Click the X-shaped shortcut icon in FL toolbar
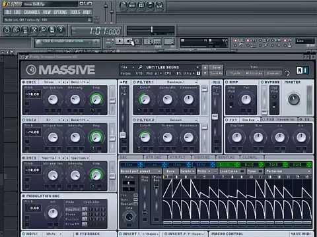The image size is (317, 237). 34,30
